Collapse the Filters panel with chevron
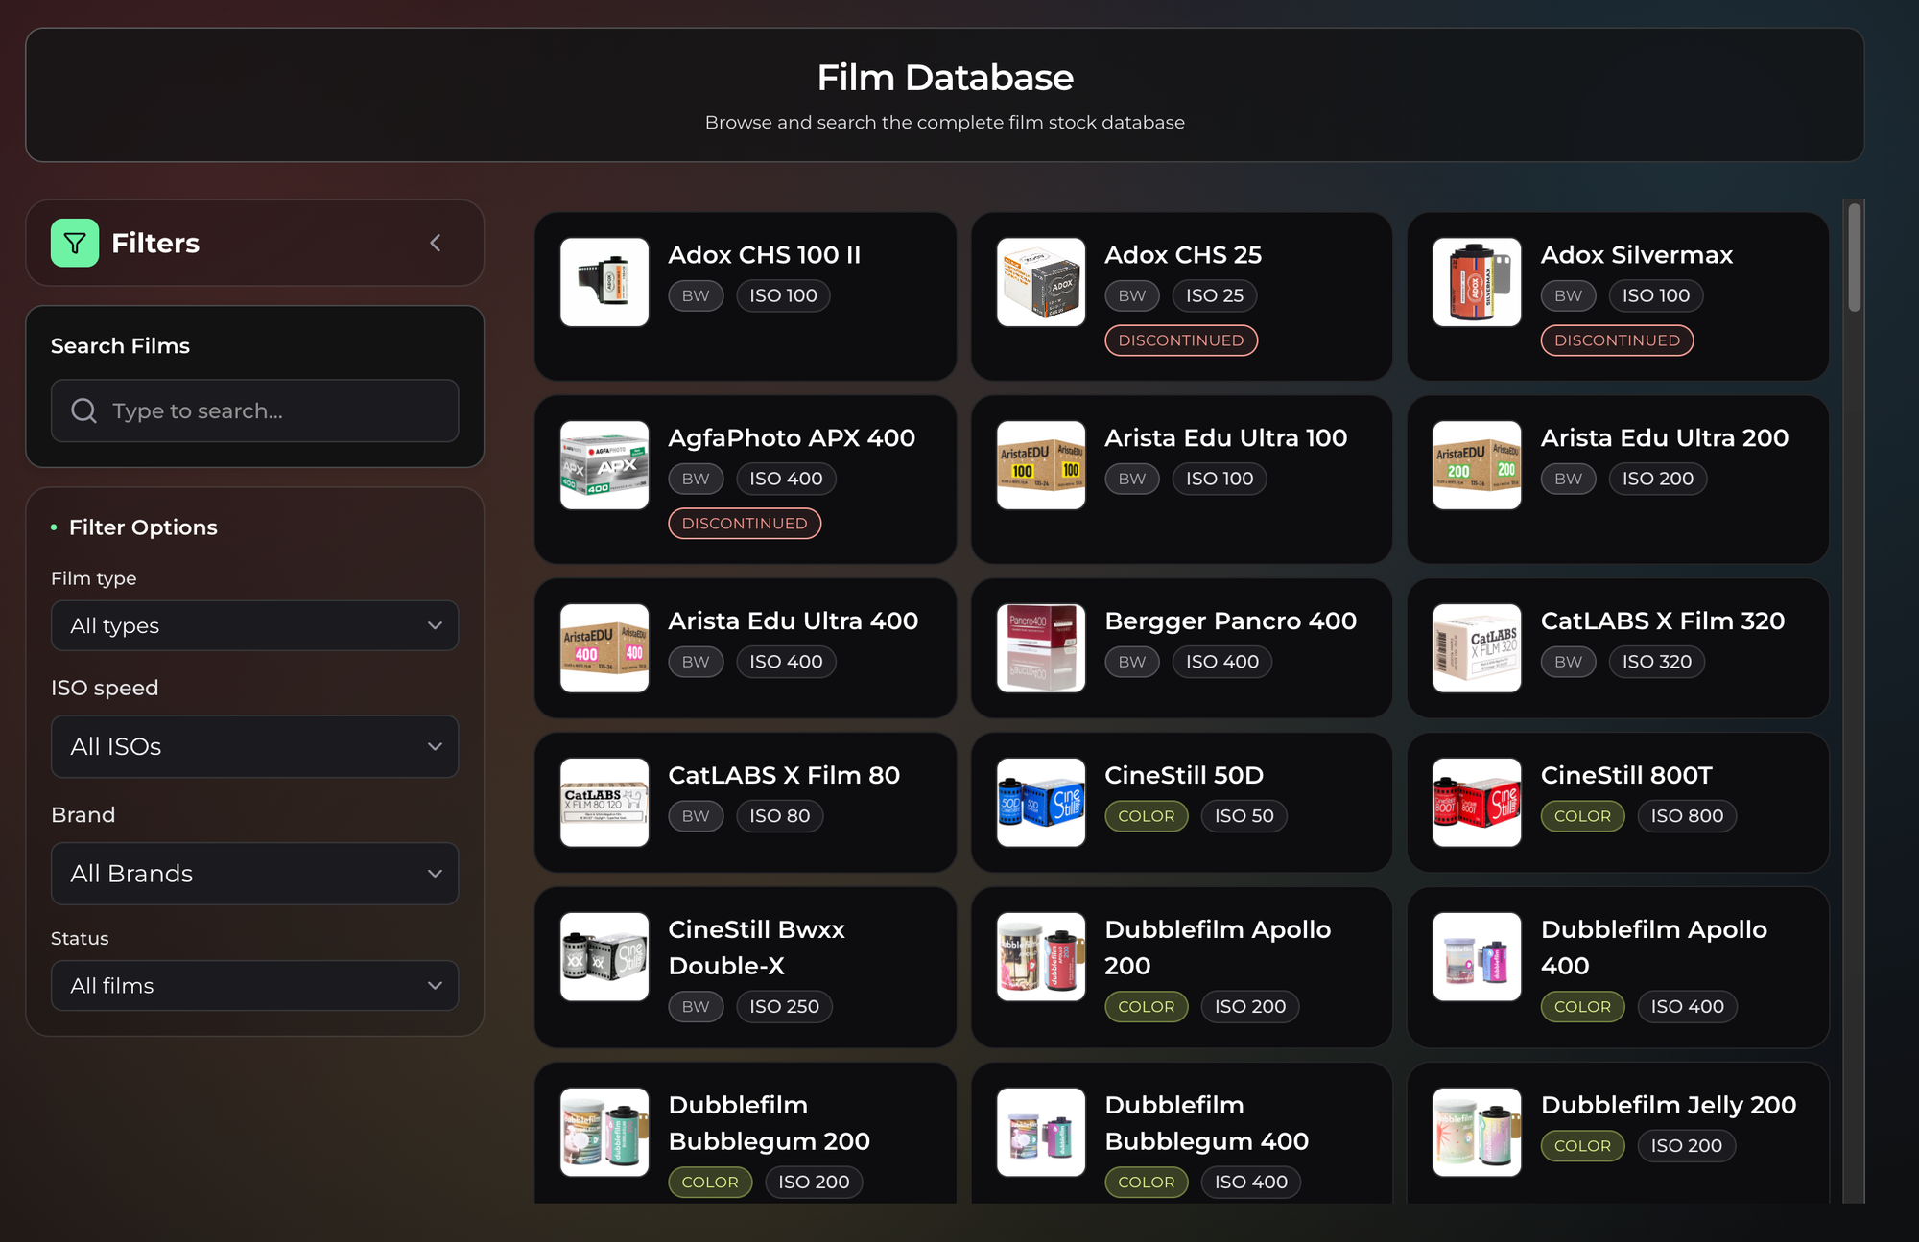The height and width of the screenshot is (1242, 1919). [x=436, y=243]
